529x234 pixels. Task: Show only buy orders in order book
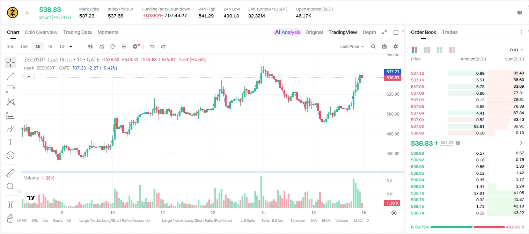tap(439, 50)
